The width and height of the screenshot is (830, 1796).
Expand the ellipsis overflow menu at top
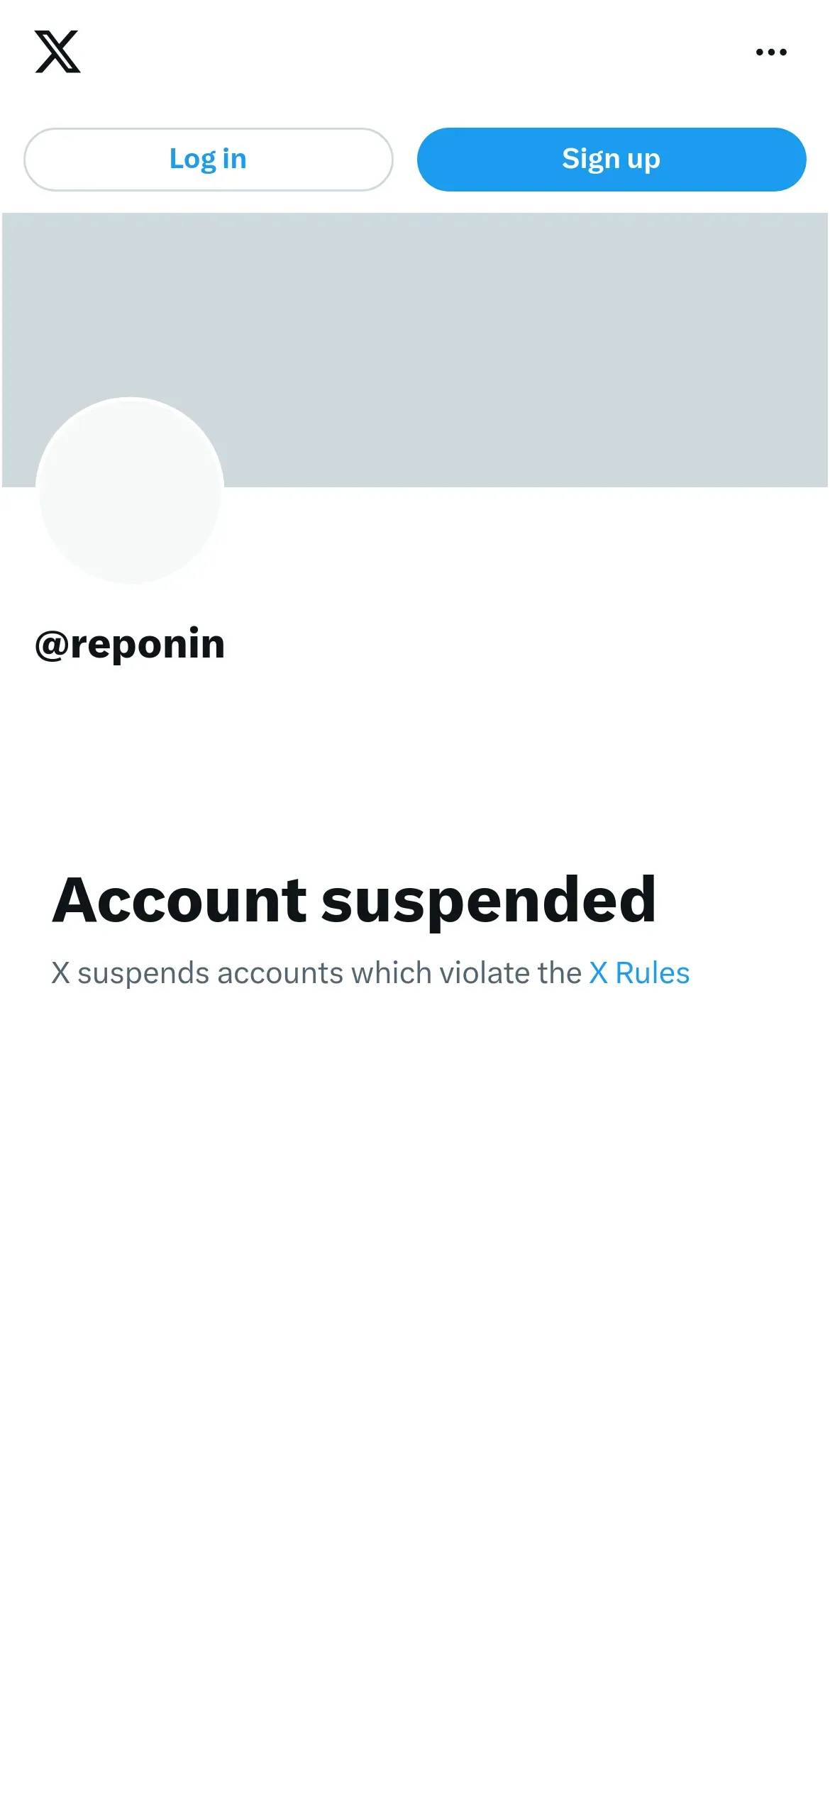pyautogui.click(x=771, y=52)
